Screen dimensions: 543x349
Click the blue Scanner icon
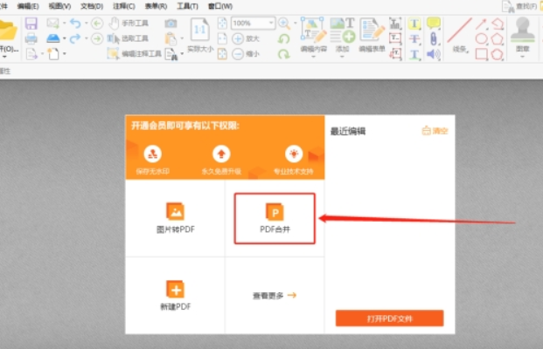pyautogui.click(x=53, y=38)
